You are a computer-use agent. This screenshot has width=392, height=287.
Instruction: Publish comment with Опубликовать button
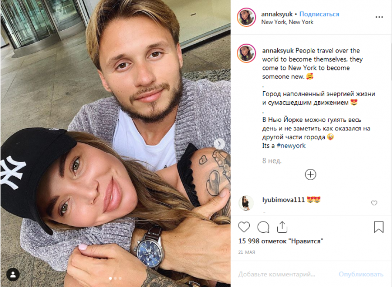pyautogui.click(x=361, y=274)
